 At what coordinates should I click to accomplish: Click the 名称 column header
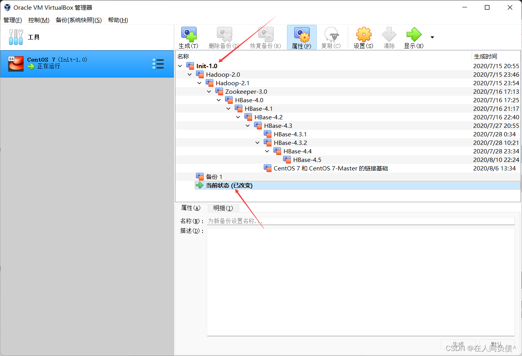click(323, 56)
